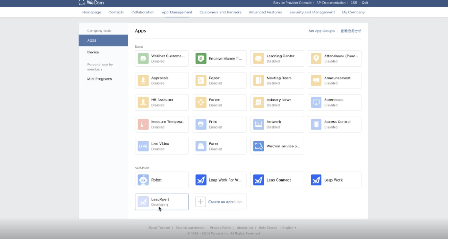Click the Set App Groups link
This screenshot has height=242, width=449.
[x=321, y=31]
